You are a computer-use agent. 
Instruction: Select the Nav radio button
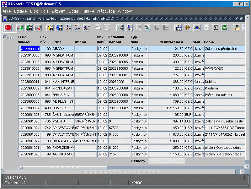(5, 37)
